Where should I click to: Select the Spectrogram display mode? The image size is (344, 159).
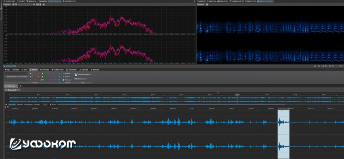[x=28, y=104]
